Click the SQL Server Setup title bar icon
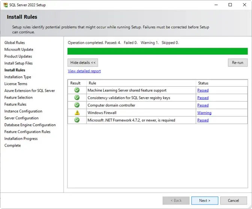This screenshot has height=209, width=252. [6, 5]
